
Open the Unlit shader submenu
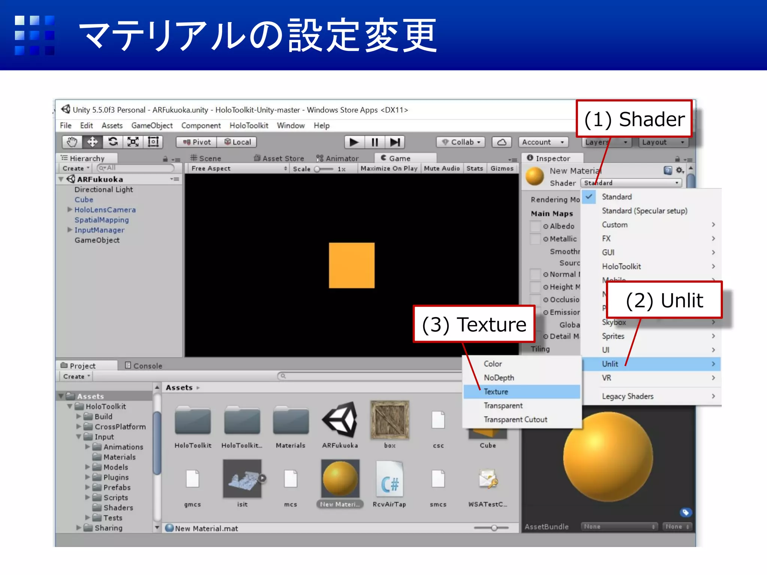(x=652, y=364)
